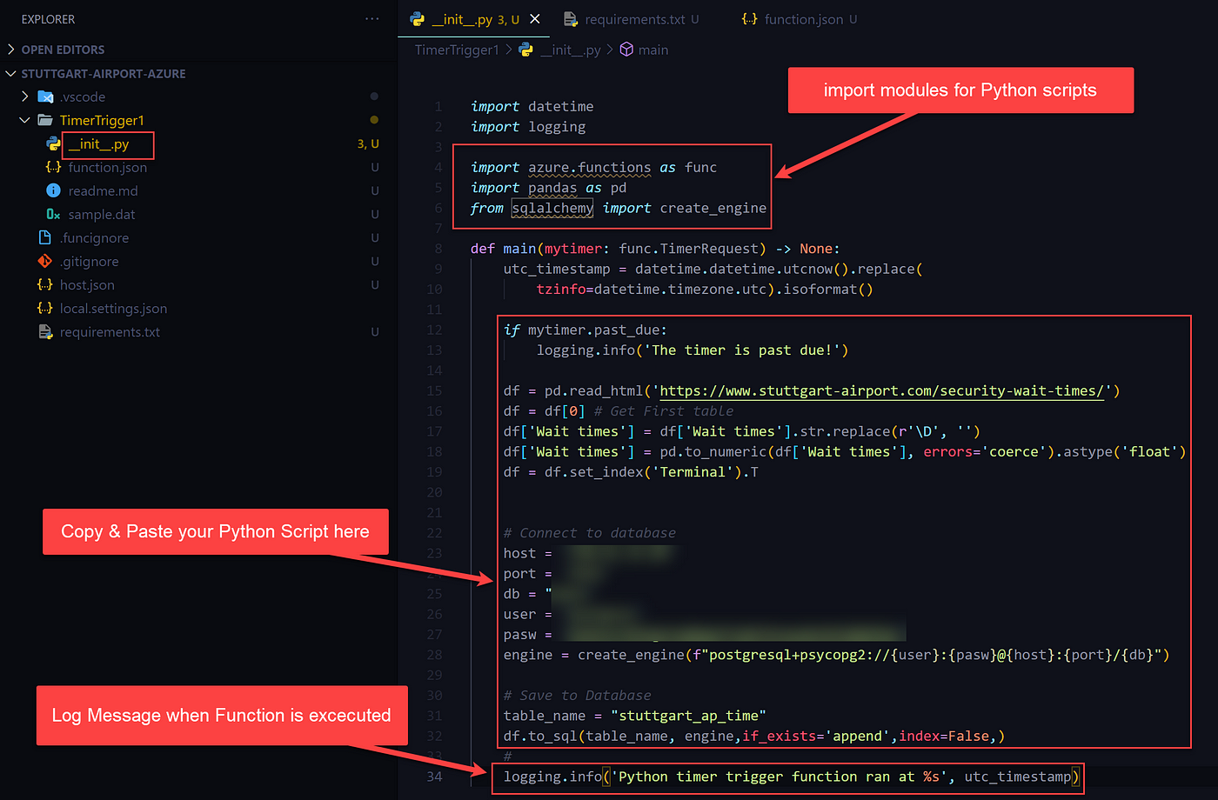Click the 'df.to_sql' code line
1218x800 pixels.
click(754, 737)
